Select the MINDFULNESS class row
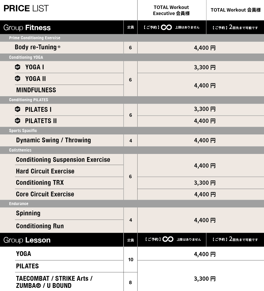Viewport: 264px width, 291px height. point(36,90)
